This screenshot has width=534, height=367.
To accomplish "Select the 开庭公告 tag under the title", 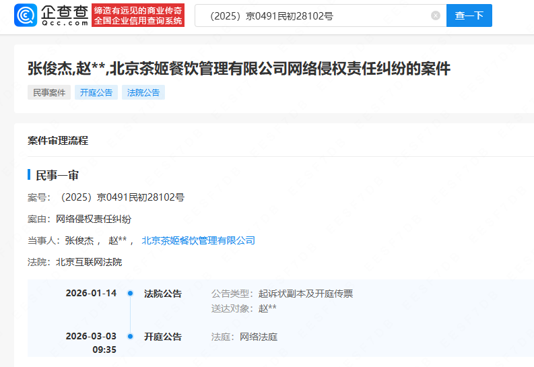I will point(96,93).
